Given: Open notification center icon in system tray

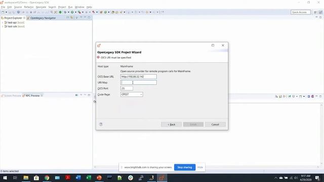Looking at the screenshot, I should point(317,177).
